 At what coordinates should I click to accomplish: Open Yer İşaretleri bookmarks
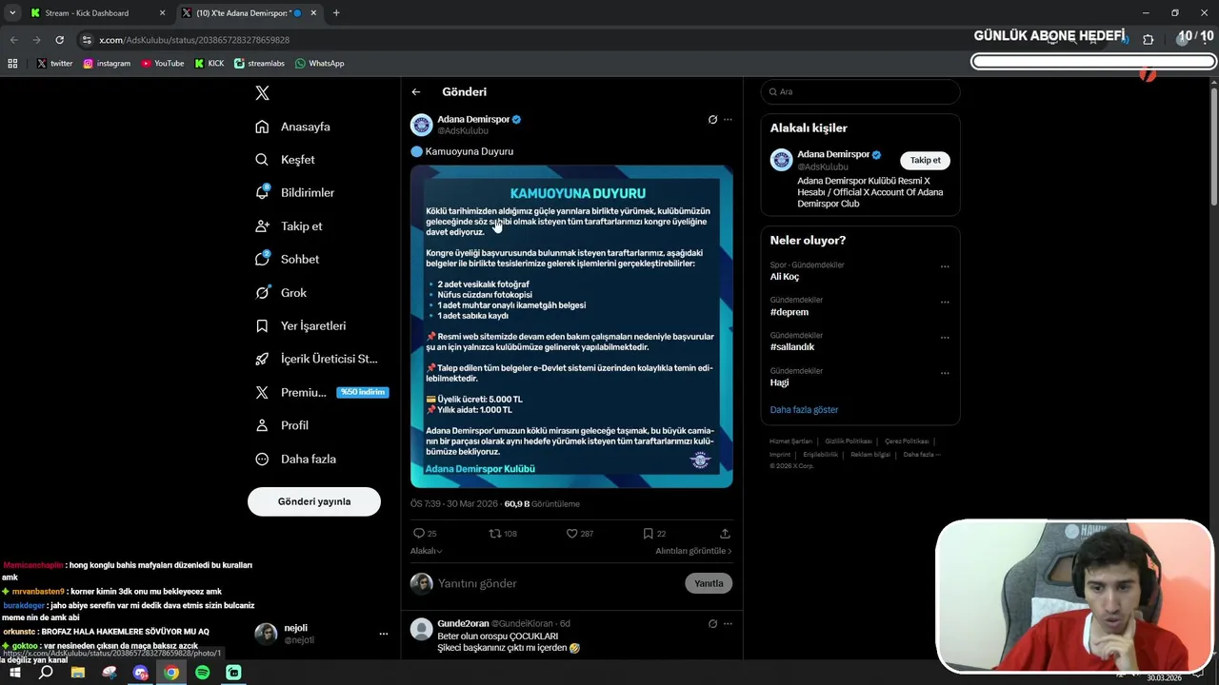(301, 325)
